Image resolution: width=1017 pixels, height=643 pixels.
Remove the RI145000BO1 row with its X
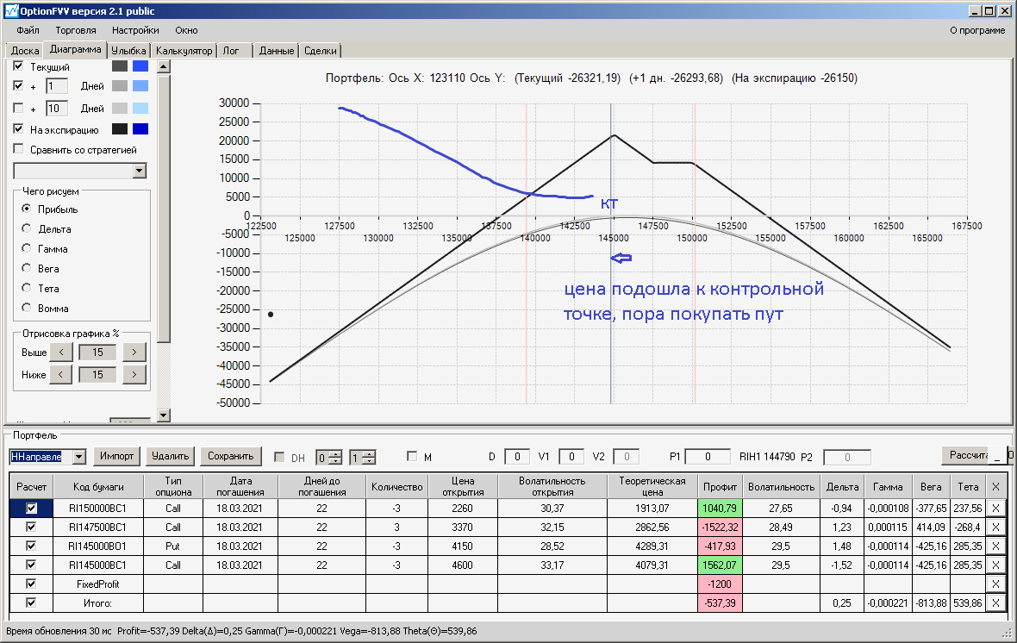pyautogui.click(x=995, y=546)
